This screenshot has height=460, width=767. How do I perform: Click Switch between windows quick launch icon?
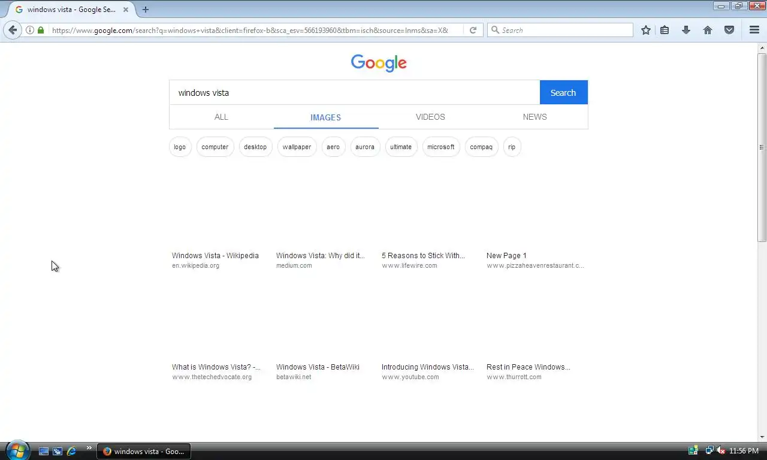coord(58,451)
